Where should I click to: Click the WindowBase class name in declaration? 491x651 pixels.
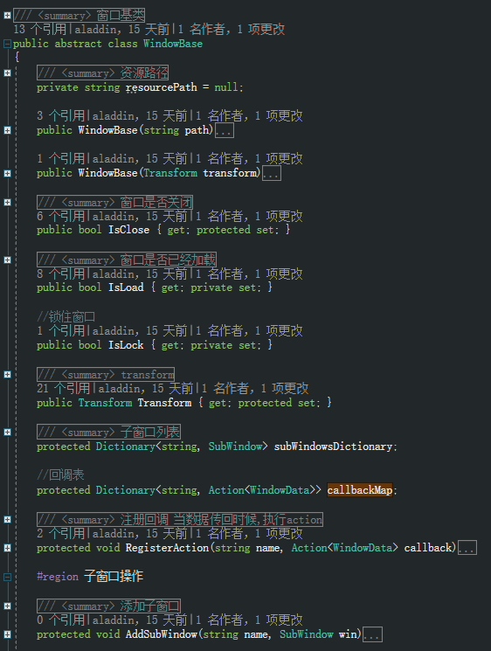(x=173, y=44)
